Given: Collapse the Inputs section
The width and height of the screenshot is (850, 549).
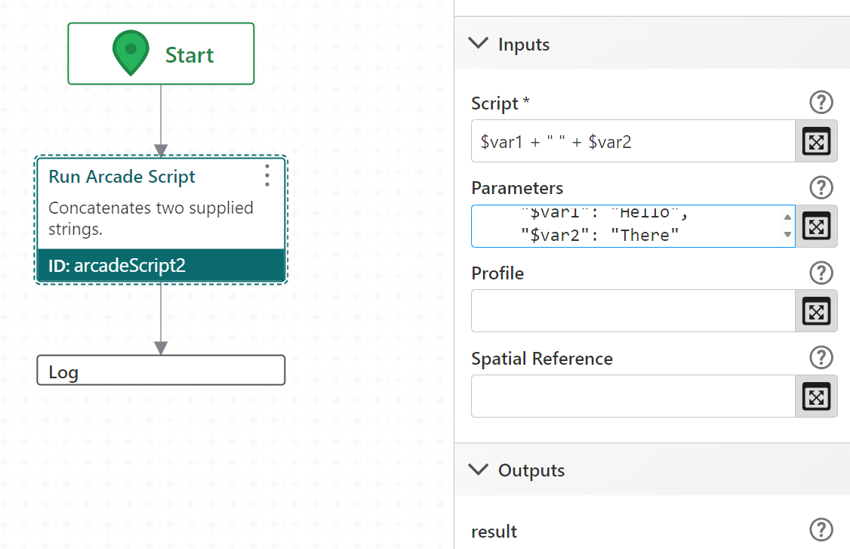Looking at the screenshot, I should [478, 43].
